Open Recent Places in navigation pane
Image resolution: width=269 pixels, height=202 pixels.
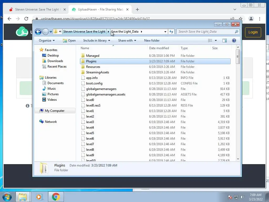click(x=57, y=67)
